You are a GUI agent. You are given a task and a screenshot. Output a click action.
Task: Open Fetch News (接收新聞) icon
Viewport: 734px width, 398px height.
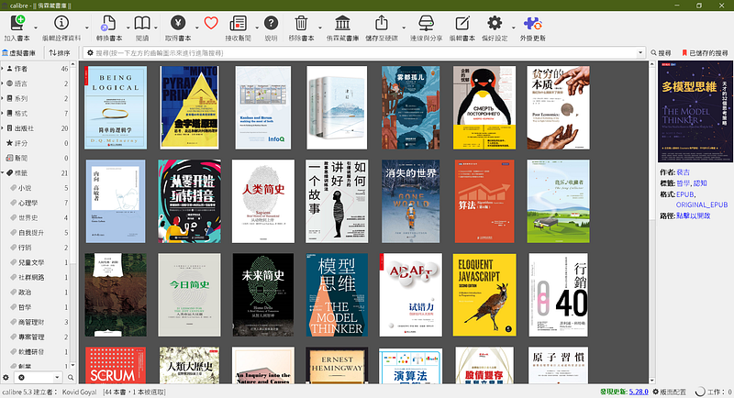click(238, 24)
